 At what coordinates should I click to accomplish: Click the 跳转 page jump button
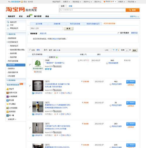pos(134,50)
